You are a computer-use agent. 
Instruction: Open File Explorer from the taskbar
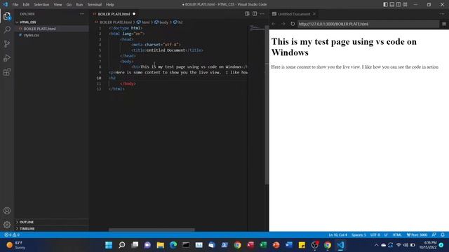coord(161,245)
